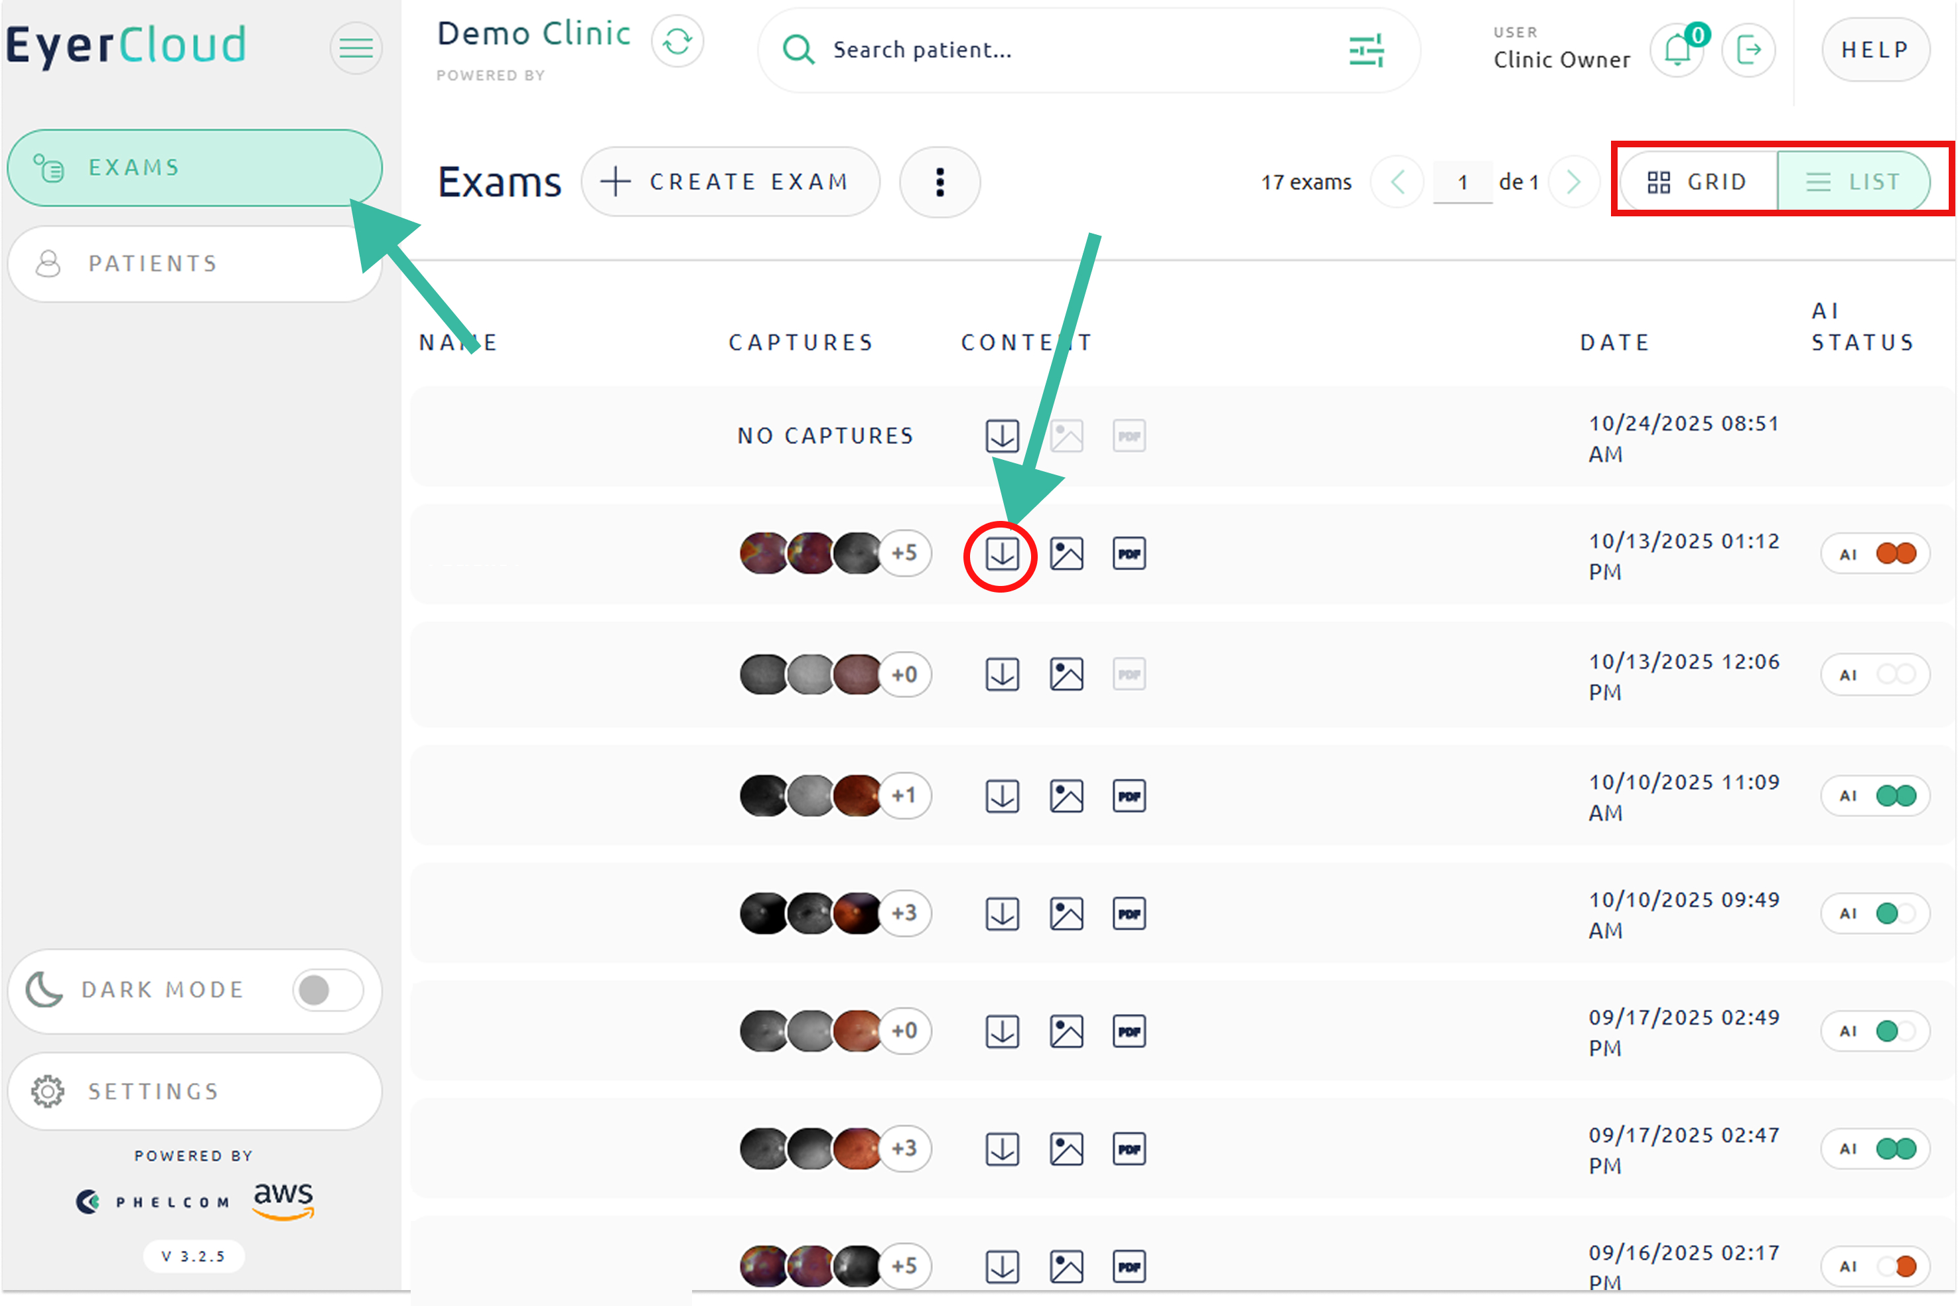Switch to Grid view
1958x1306 pixels.
[1697, 182]
